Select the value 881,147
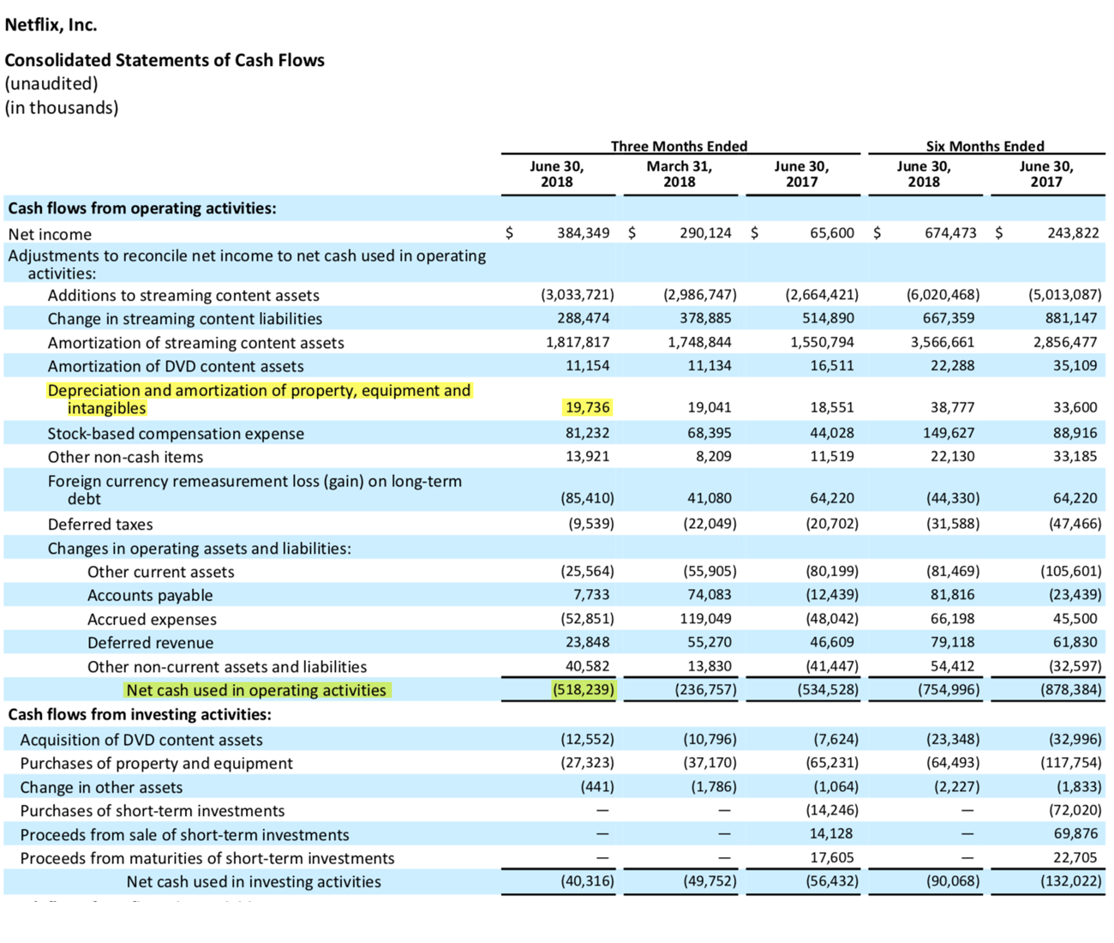The width and height of the screenshot is (1114, 943). click(x=1073, y=318)
